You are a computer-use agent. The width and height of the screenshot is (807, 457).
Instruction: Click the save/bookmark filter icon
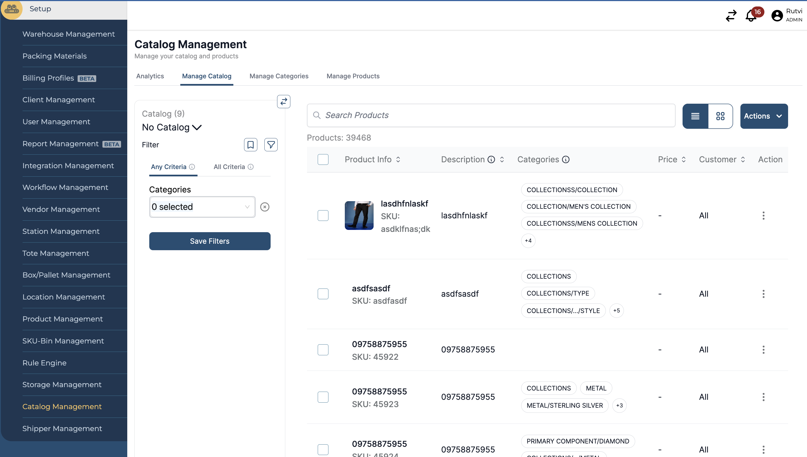pos(251,145)
